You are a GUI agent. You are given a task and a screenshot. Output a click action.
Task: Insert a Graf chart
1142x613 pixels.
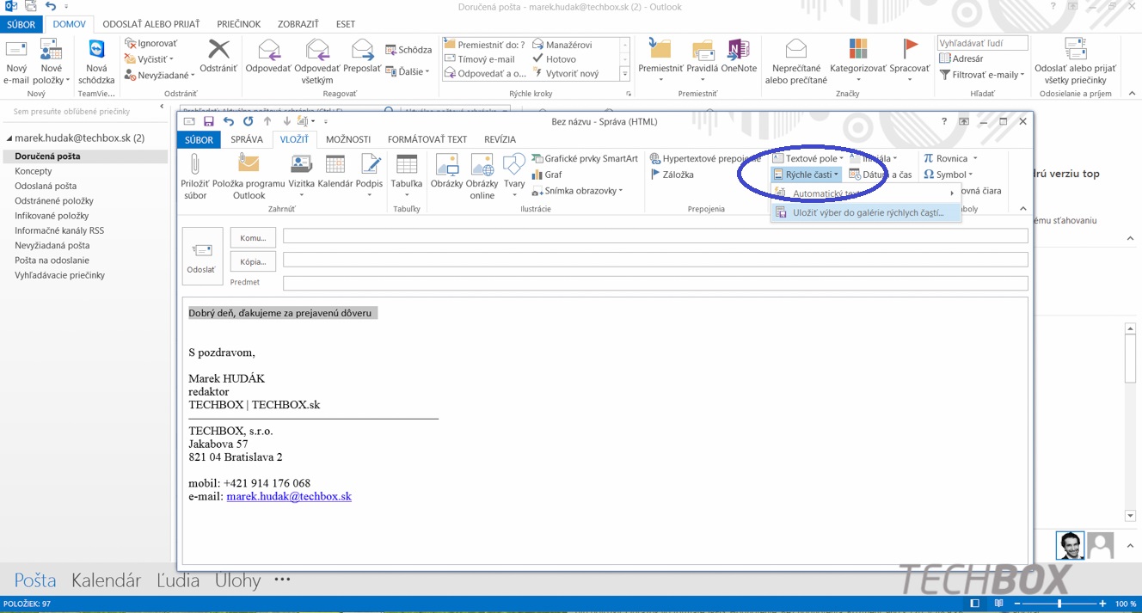tap(547, 175)
